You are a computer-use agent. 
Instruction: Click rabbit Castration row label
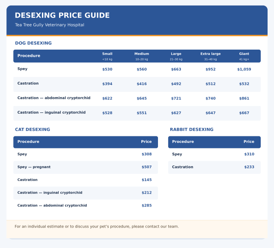[183, 167]
